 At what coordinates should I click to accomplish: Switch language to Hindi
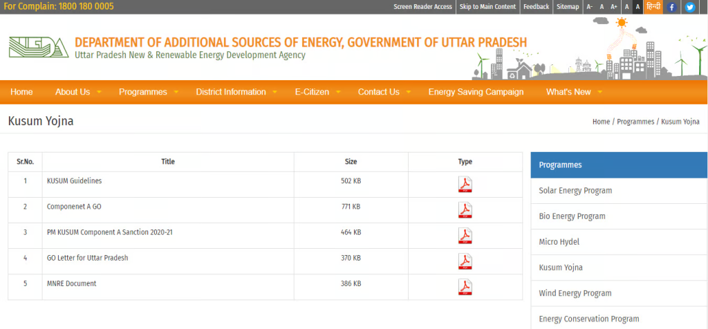pos(653,7)
